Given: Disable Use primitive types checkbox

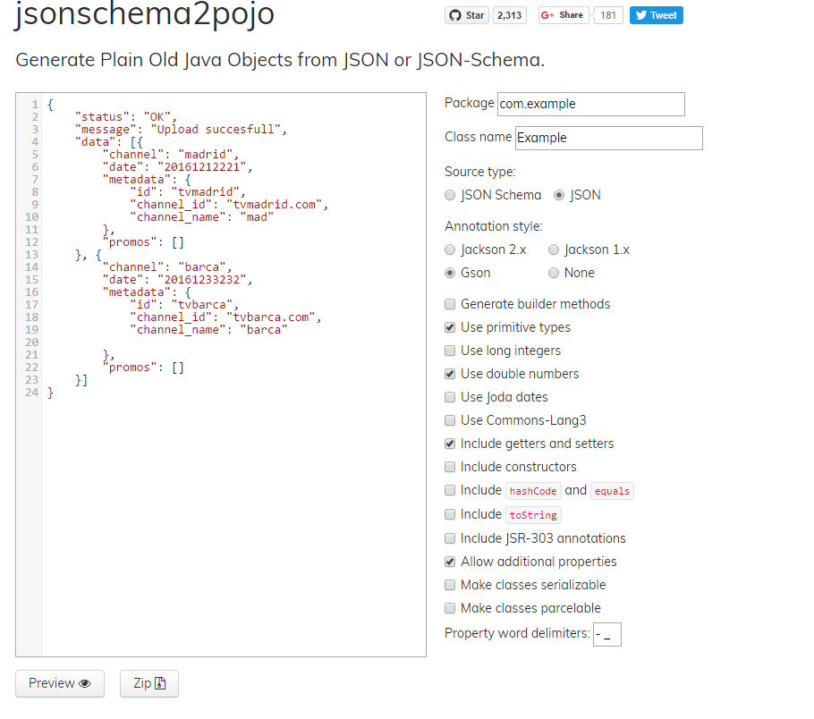Looking at the screenshot, I should click(451, 327).
